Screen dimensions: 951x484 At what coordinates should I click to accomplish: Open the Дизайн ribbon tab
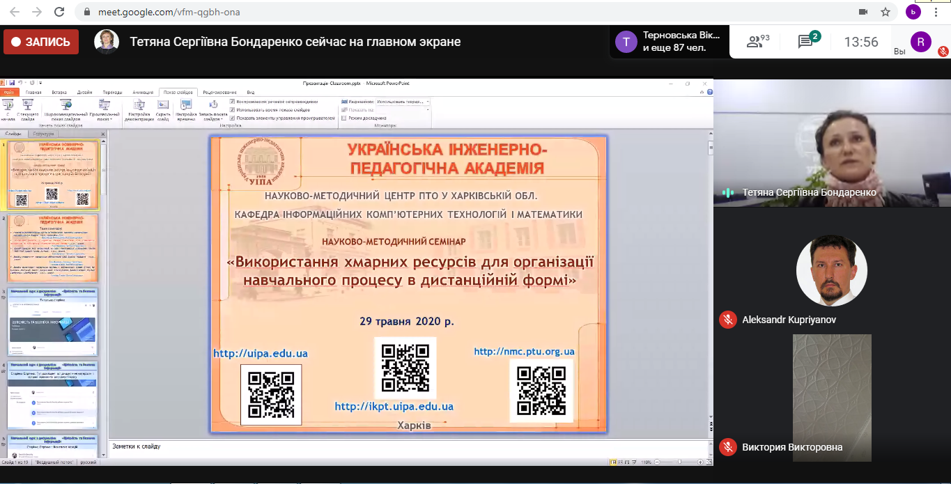coord(85,92)
